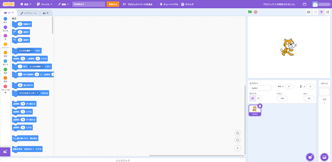The height and width of the screenshot is (162, 332).
Task: Open マウスのポインター dropdown in へ向ける block
Action: (x=29, y=93)
